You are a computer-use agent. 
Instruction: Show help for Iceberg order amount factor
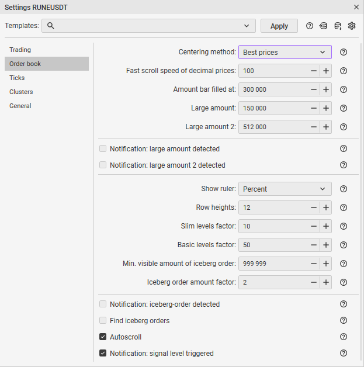click(x=344, y=282)
